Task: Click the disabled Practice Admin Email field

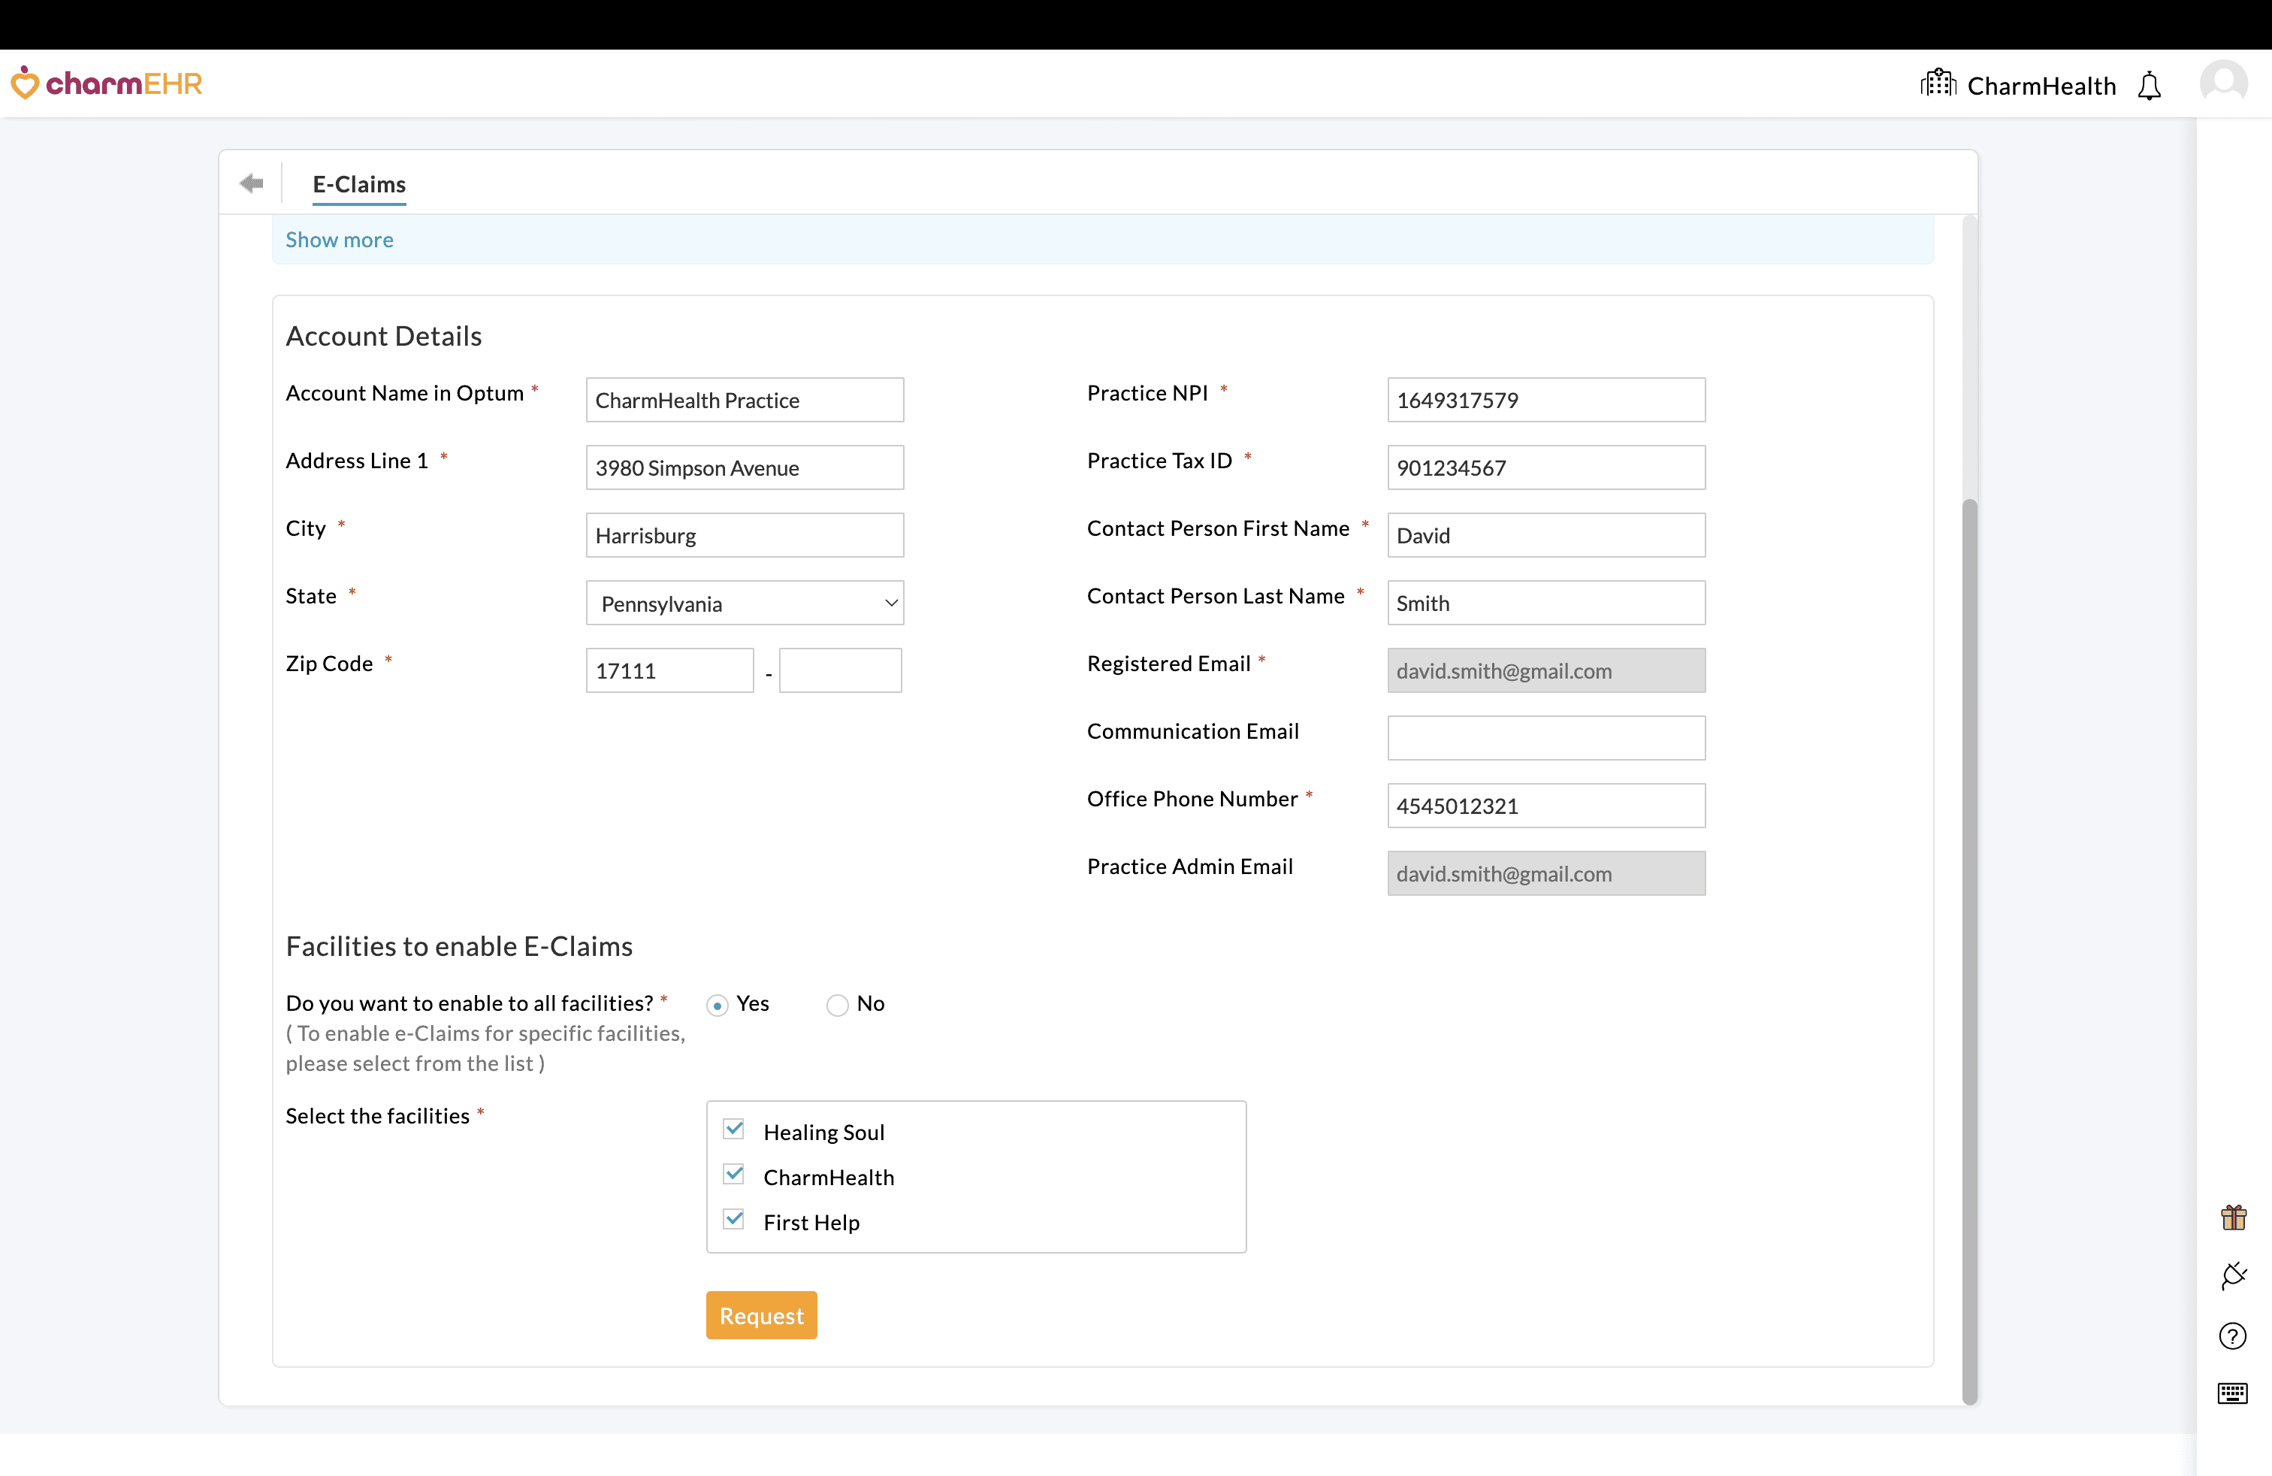Action: pyautogui.click(x=1546, y=873)
